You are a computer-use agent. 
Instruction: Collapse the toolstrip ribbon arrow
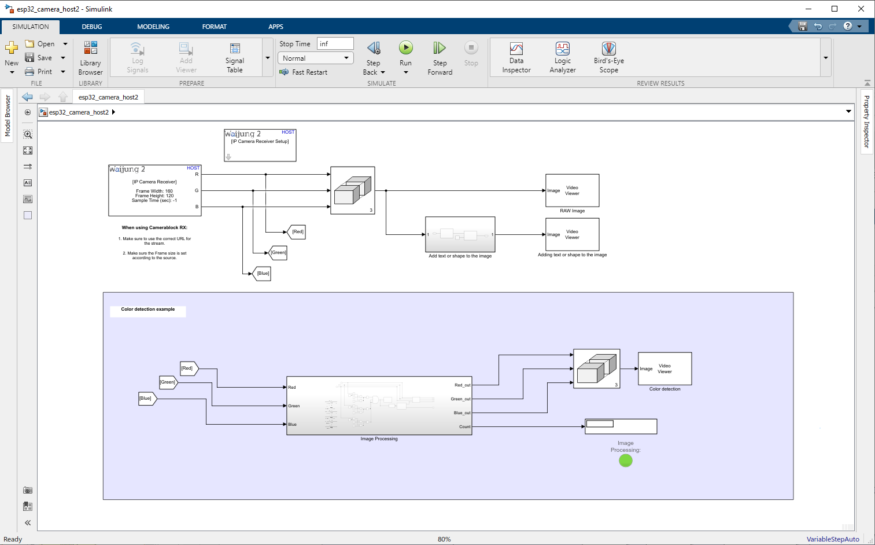pos(867,83)
